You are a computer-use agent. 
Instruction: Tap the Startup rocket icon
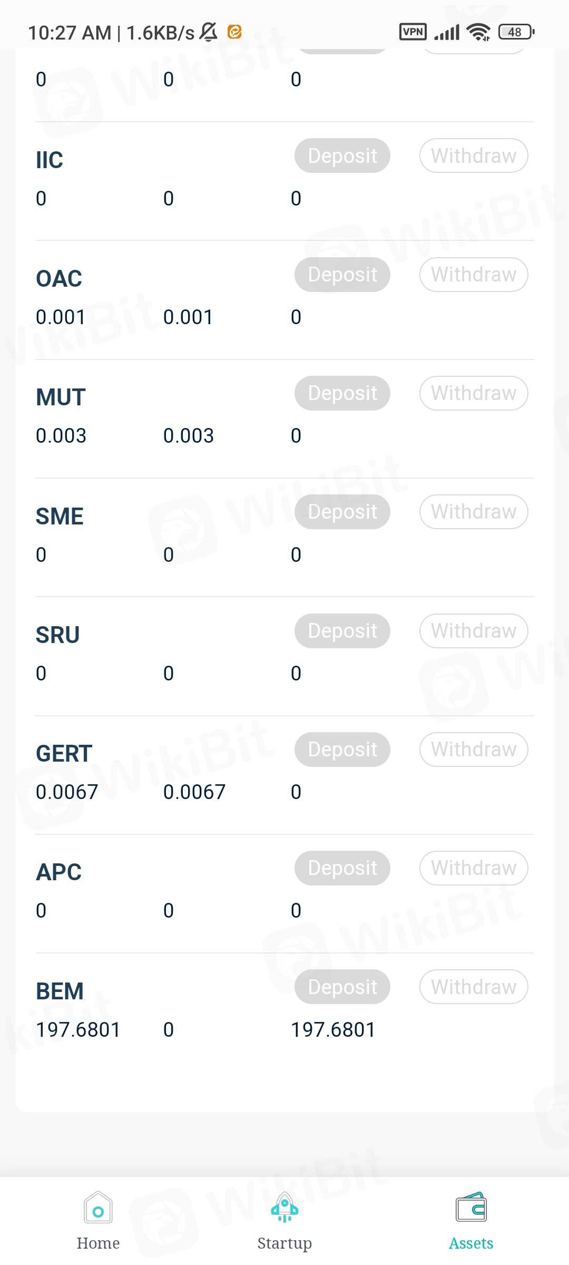tap(284, 1208)
